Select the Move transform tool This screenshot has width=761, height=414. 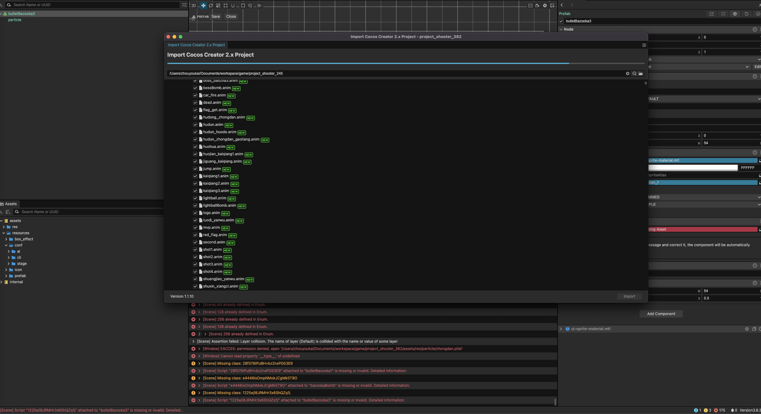(x=203, y=6)
